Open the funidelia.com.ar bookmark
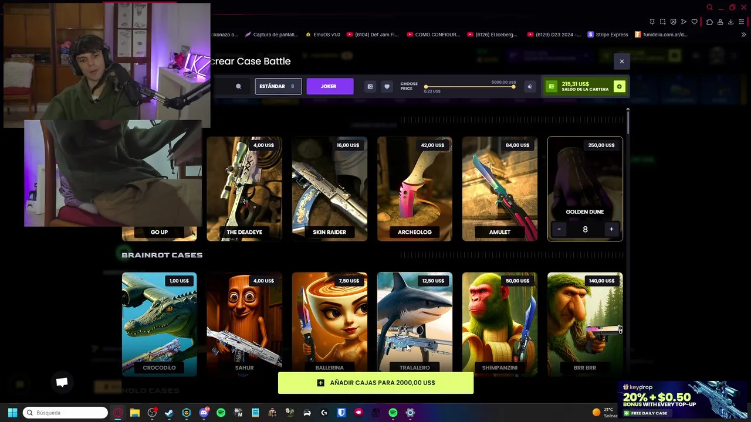751x422 pixels. pos(661,35)
